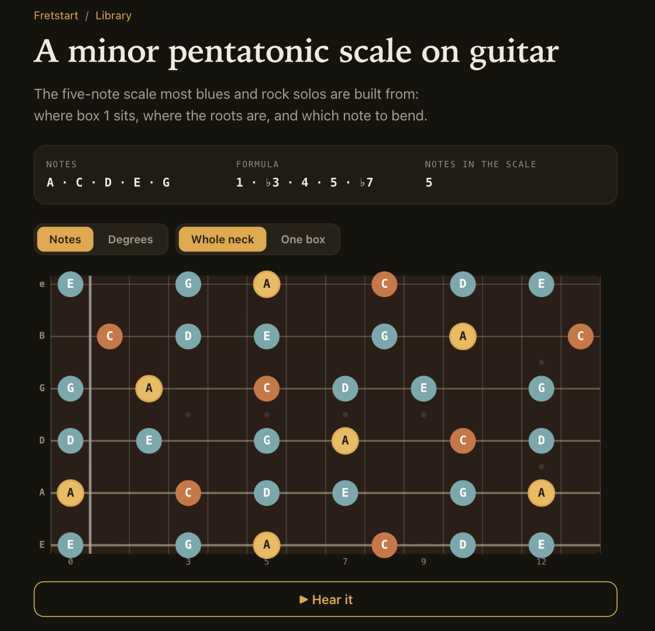Image resolution: width=655 pixels, height=631 pixels.
Task: Click the C note on low E string fret 8
Action: tap(384, 545)
